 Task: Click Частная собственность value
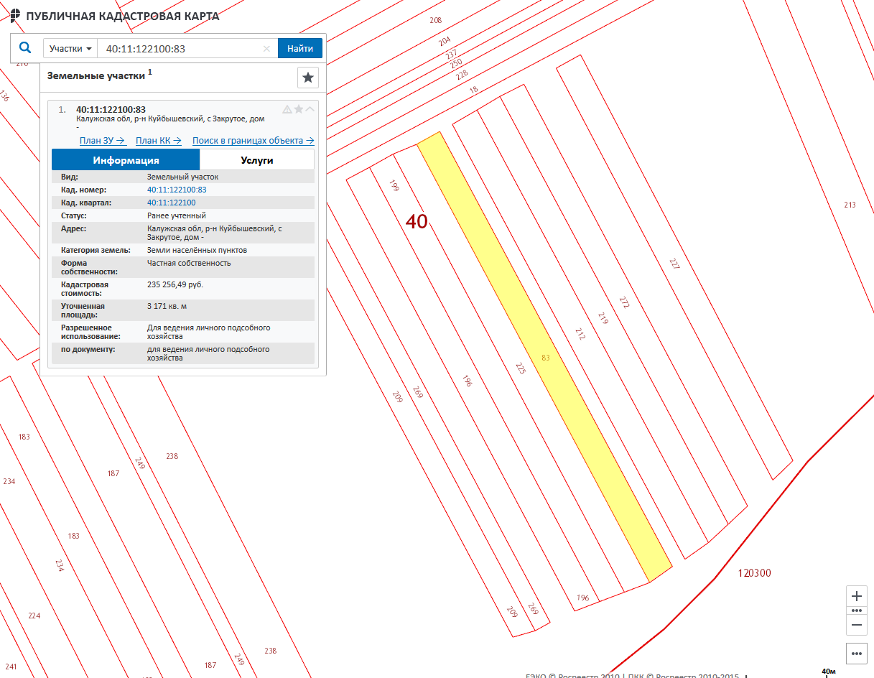coord(189,263)
